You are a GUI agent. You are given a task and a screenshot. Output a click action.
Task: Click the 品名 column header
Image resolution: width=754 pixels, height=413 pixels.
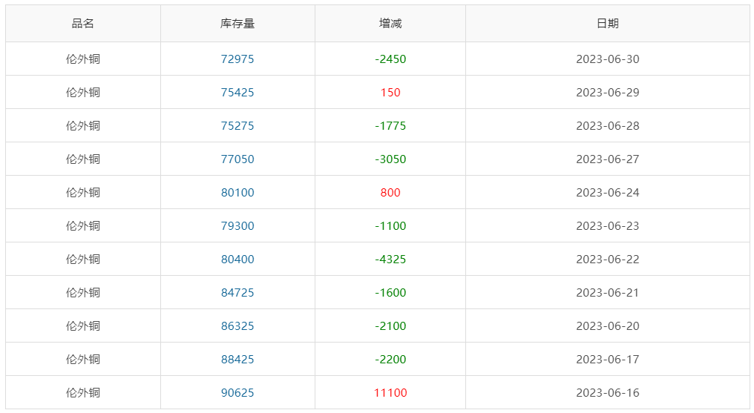point(82,24)
